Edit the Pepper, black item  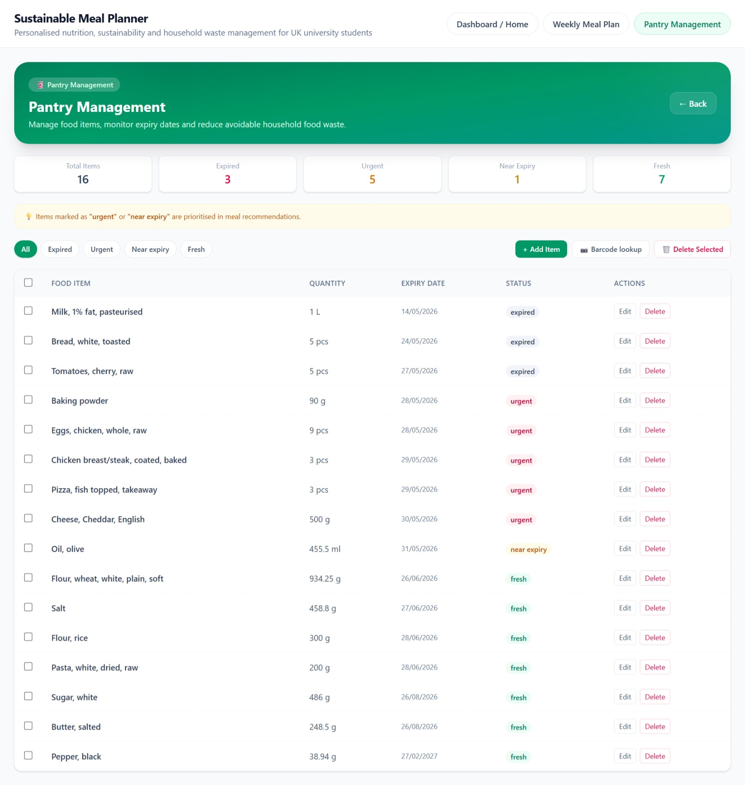click(625, 756)
